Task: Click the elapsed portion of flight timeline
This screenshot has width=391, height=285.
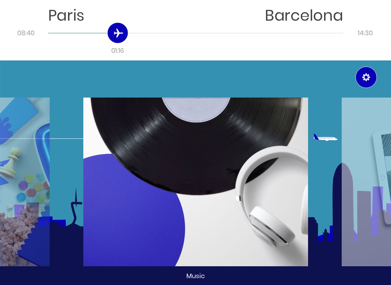Action: click(x=78, y=33)
